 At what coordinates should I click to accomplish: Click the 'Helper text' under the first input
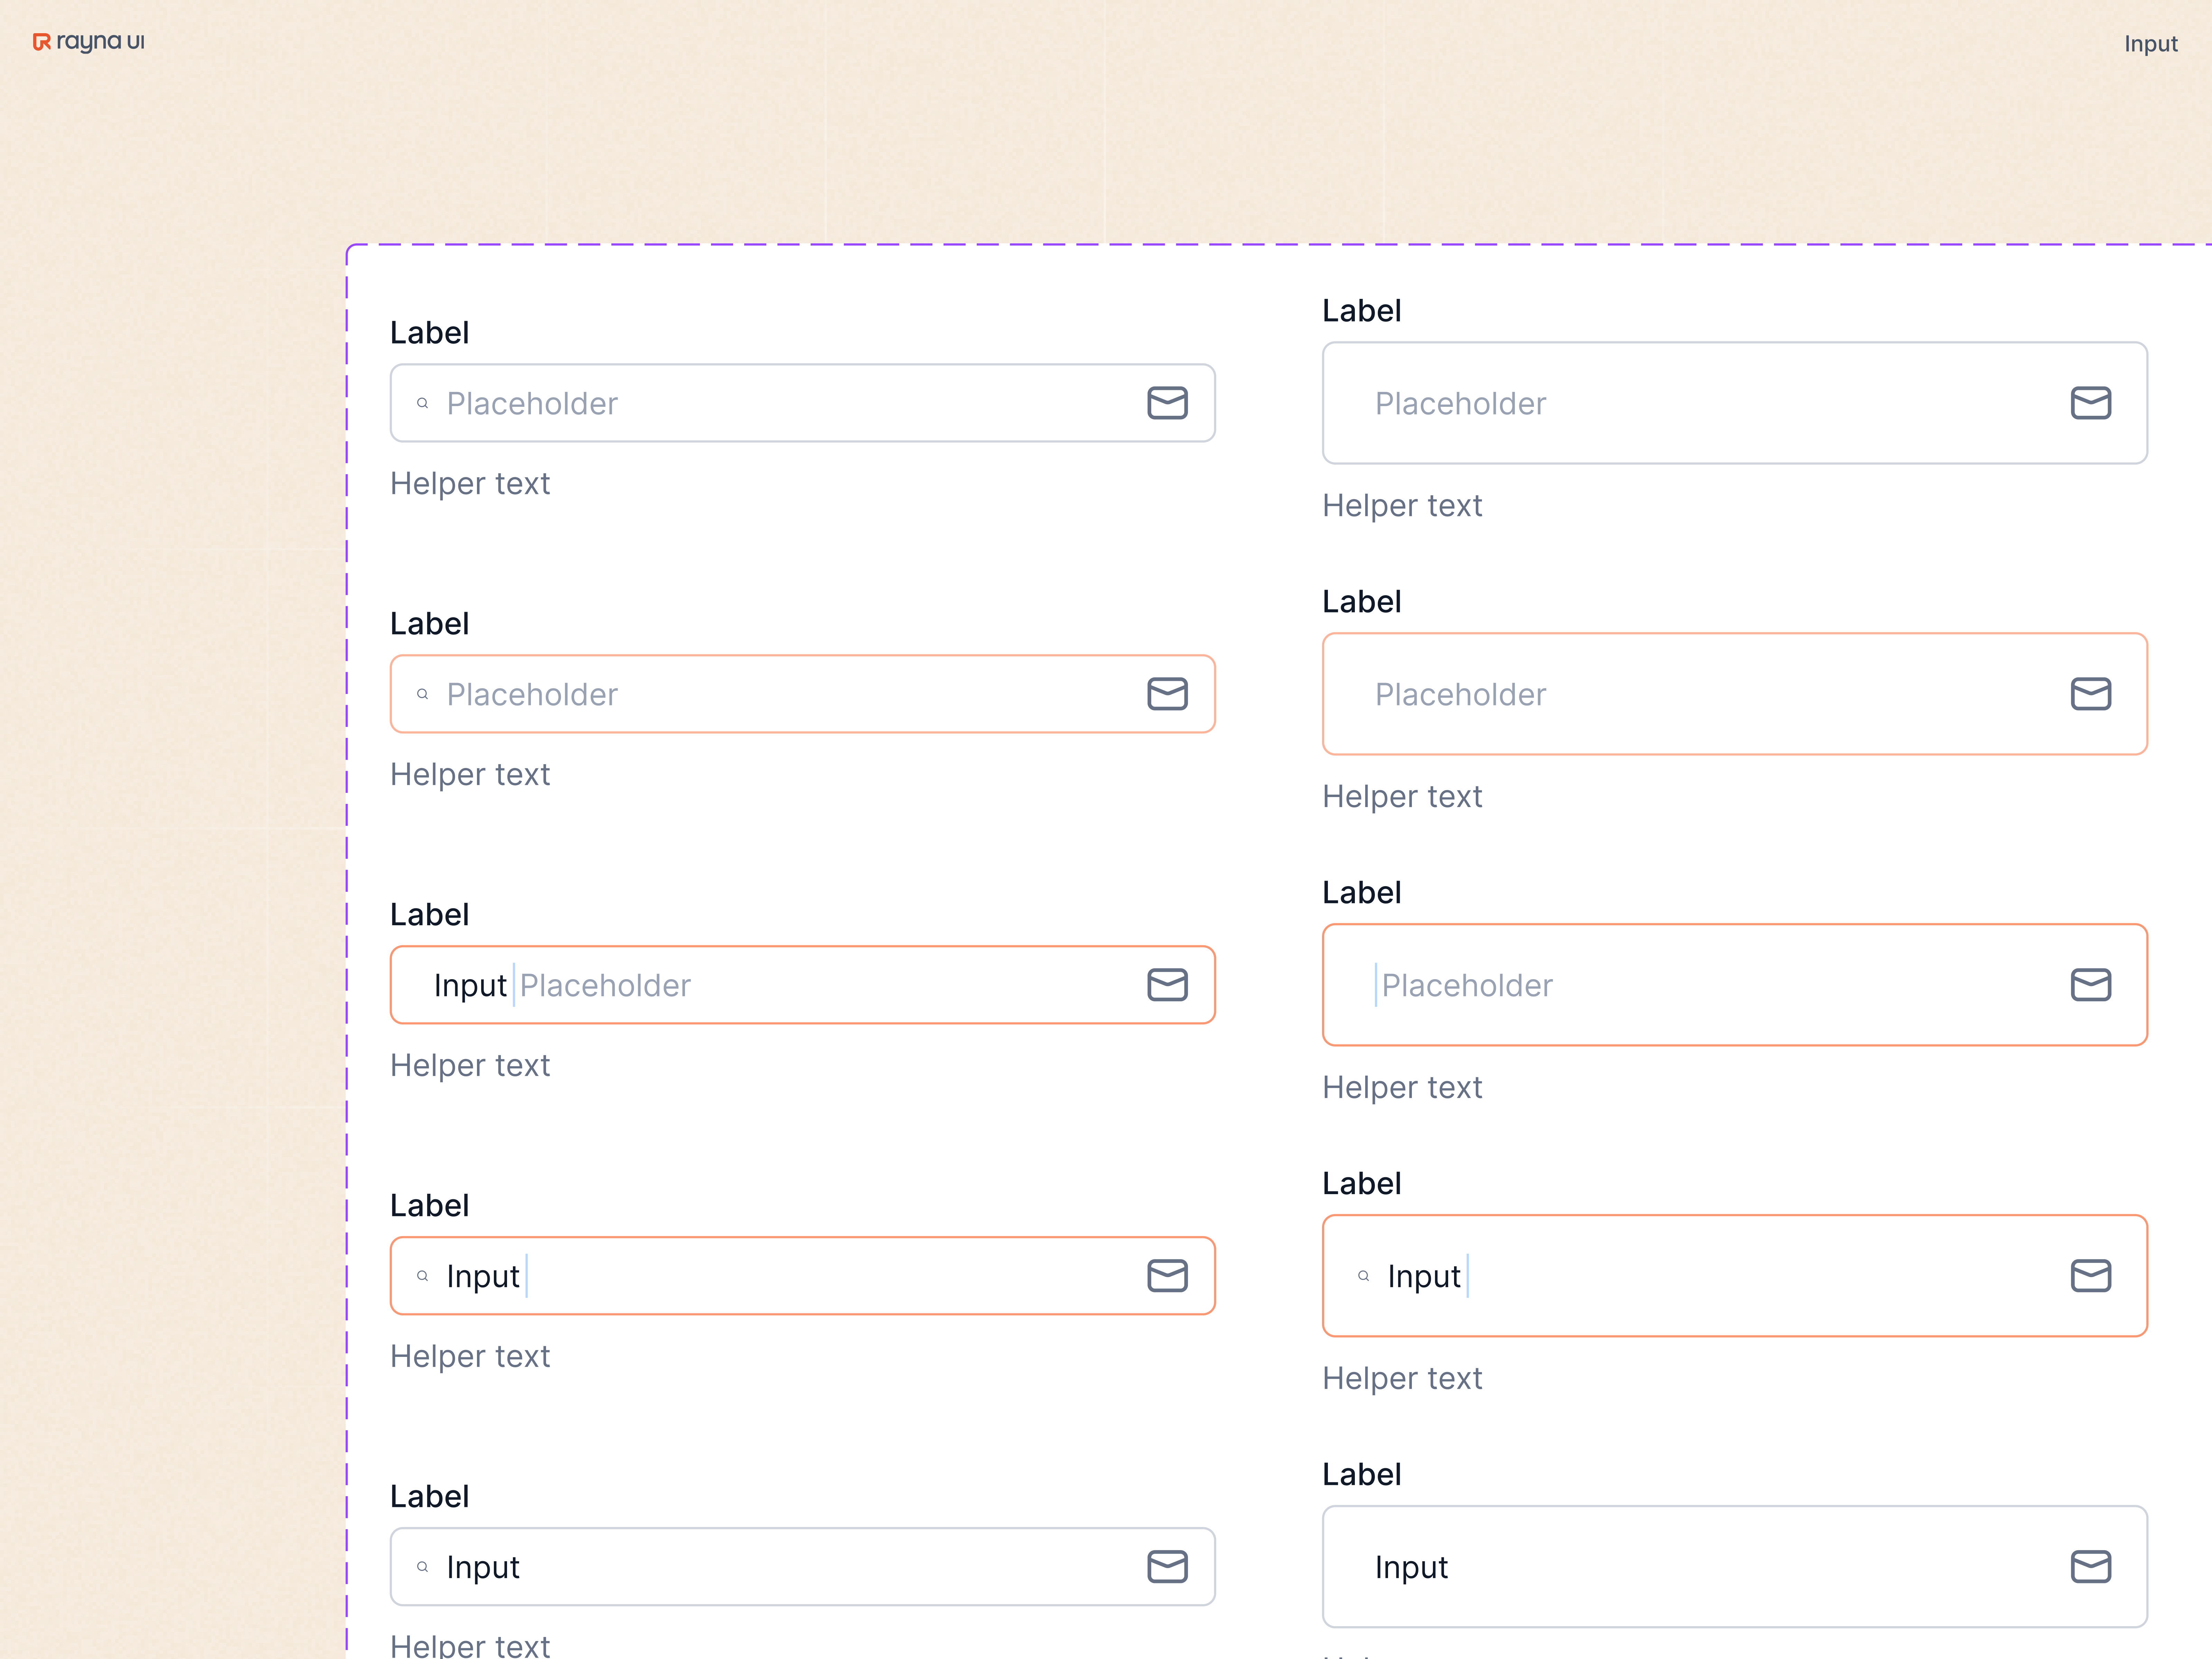pos(470,483)
